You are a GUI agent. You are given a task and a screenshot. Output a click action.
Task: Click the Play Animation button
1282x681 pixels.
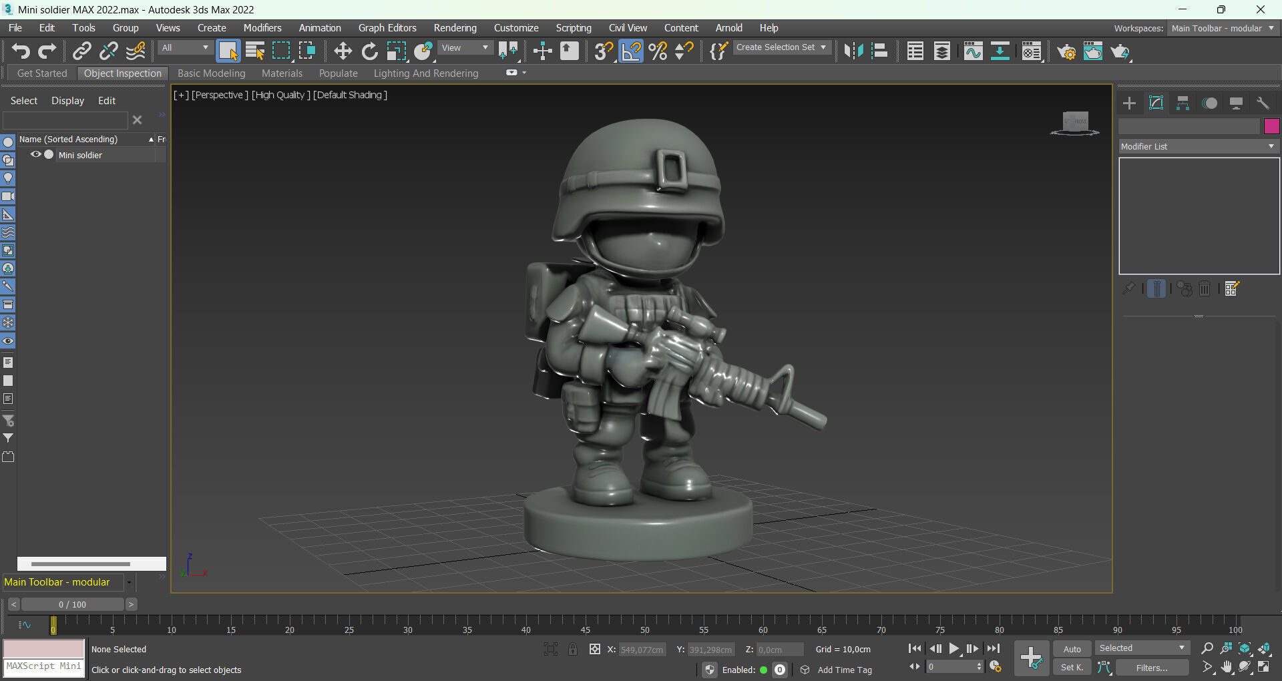pyautogui.click(x=954, y=648)
